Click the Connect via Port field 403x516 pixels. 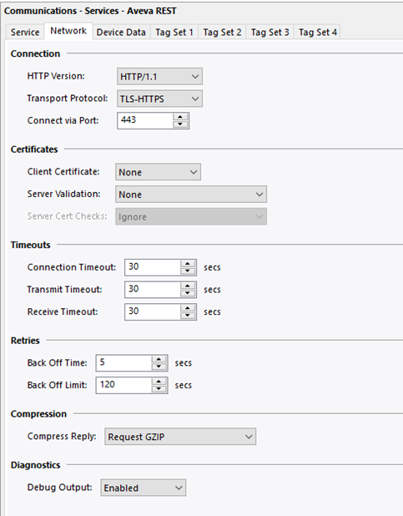tap(144, 120)
